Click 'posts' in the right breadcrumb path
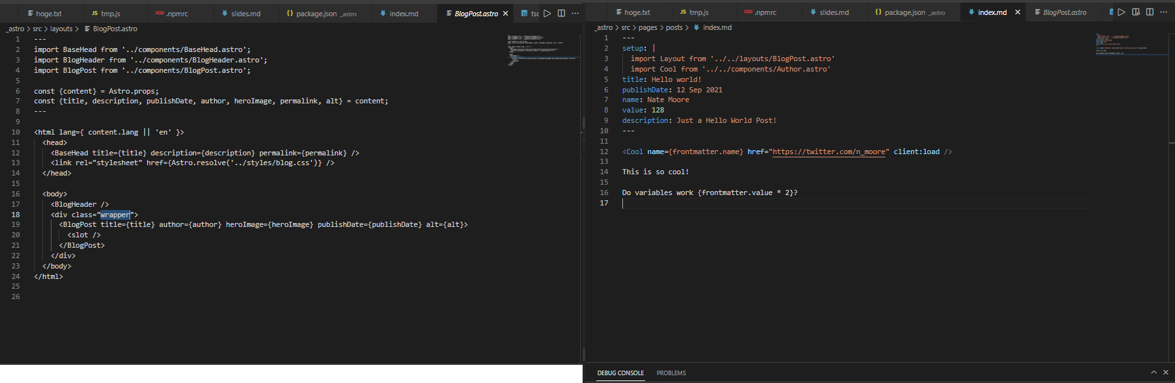The width and height of the screenshot is (1175, 383). coord(674,27)
